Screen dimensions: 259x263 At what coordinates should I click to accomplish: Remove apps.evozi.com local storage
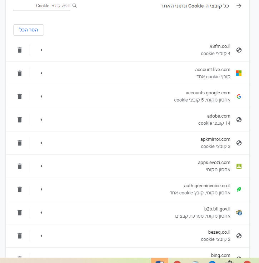click(x=20, y=166)
